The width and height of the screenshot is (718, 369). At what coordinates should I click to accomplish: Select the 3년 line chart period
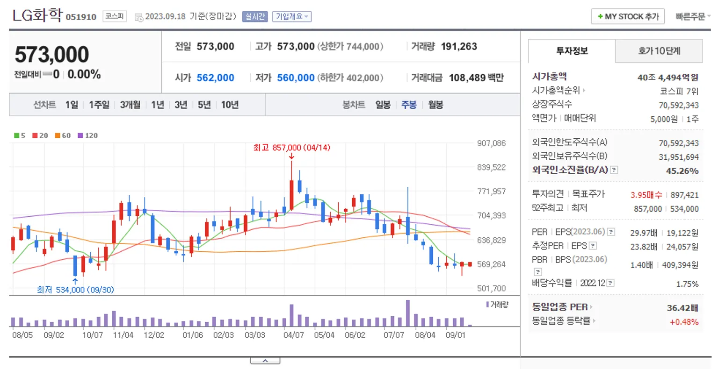point(181,105)
